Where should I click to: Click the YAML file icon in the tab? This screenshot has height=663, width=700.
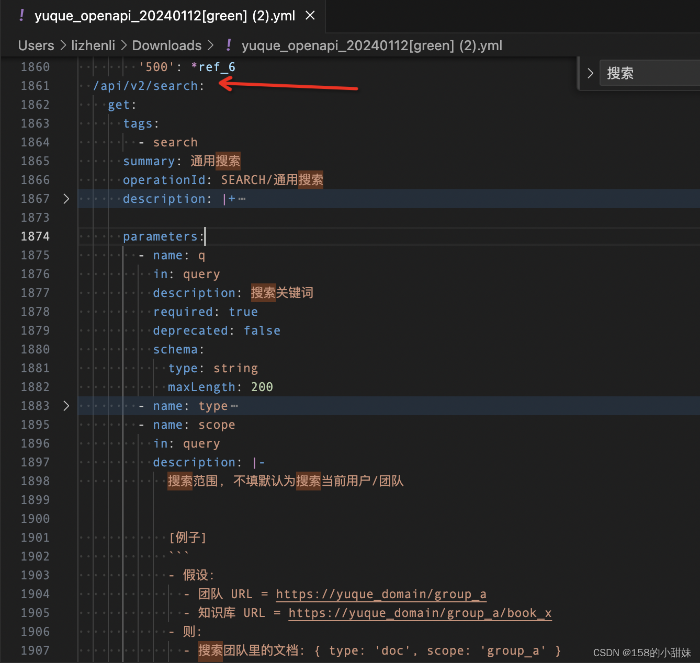[x=21, y=16]
